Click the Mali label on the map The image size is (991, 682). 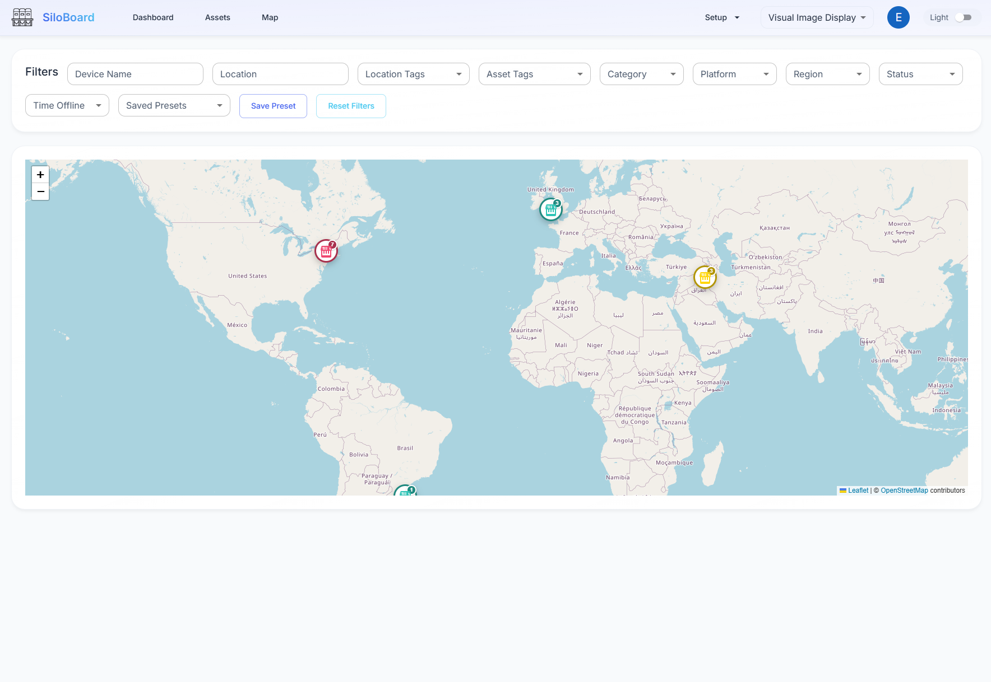pyautogui.click(x=561, y=345)
